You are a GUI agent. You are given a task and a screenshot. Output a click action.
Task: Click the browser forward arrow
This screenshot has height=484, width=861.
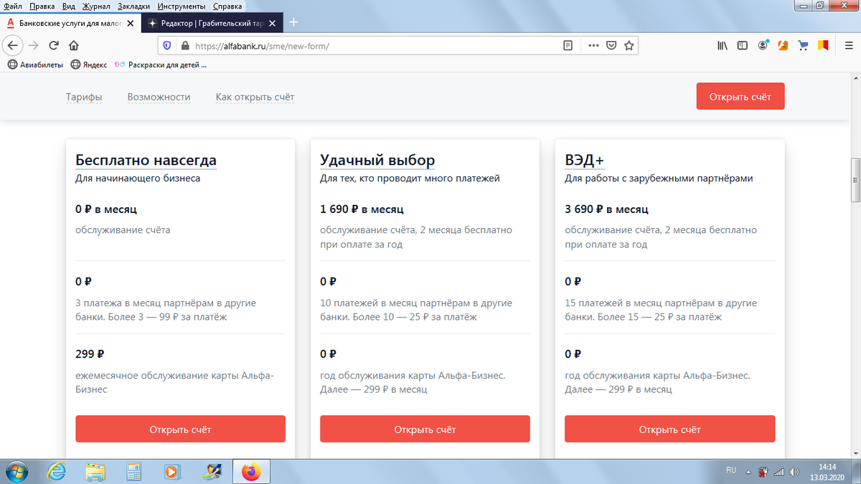33,45
